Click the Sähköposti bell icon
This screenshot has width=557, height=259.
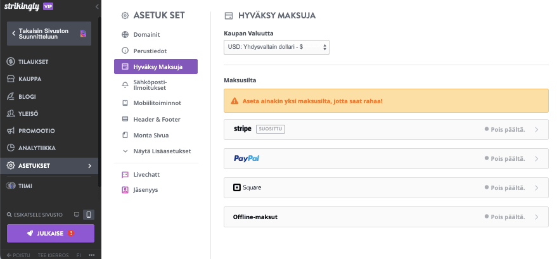coord(125,85)
